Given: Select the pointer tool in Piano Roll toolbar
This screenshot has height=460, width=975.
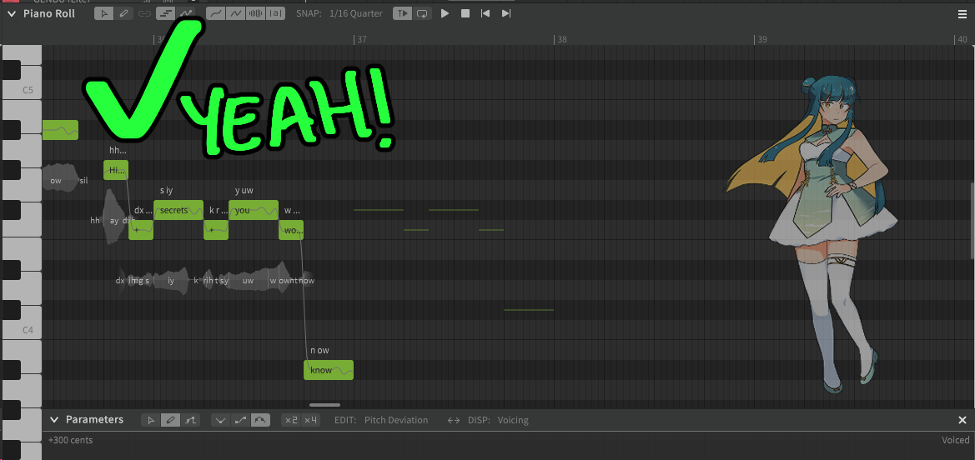Looking at the screenshot, I should (x=103, y=13).
